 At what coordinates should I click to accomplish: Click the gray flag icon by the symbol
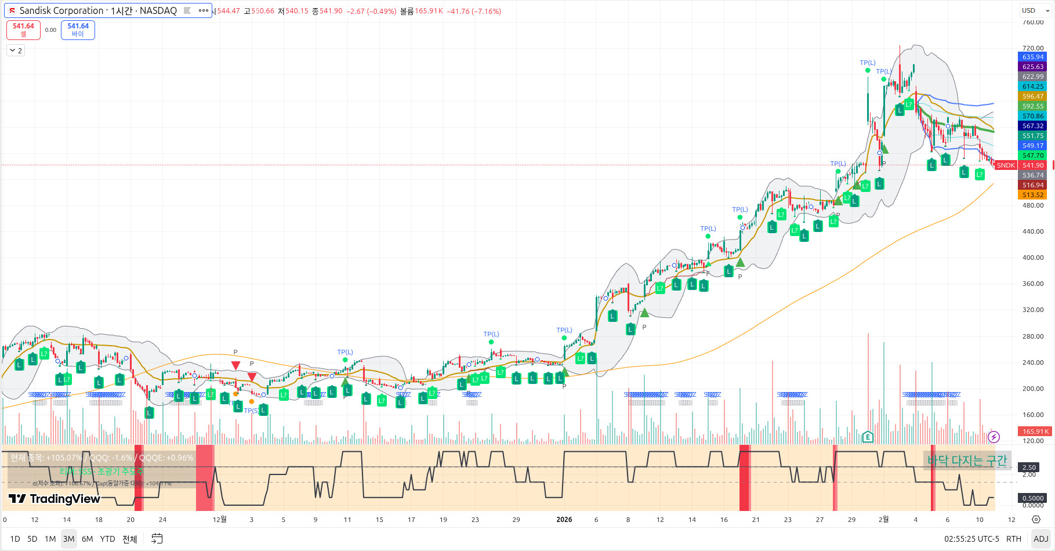pos(187,10)
